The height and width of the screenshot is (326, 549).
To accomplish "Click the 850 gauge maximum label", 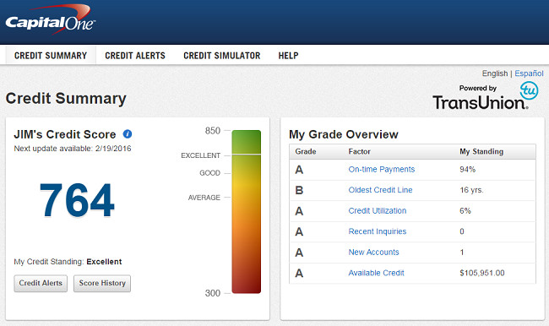I will (213, 131).
